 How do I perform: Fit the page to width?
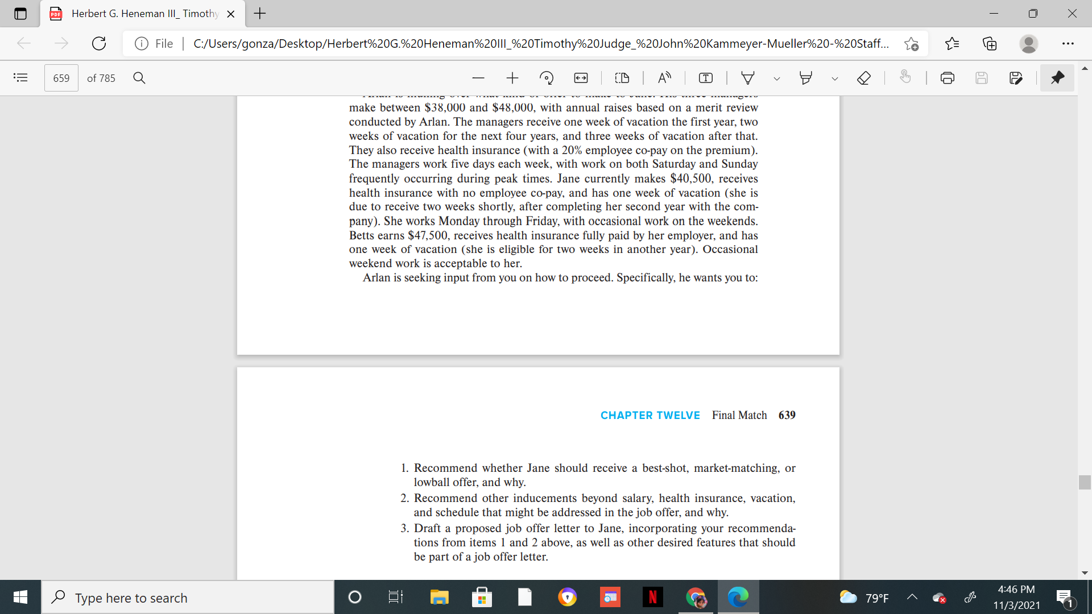coord(581,78)
